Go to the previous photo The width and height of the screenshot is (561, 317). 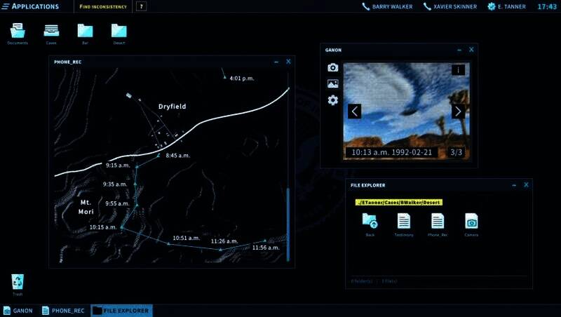coord(355,112)
